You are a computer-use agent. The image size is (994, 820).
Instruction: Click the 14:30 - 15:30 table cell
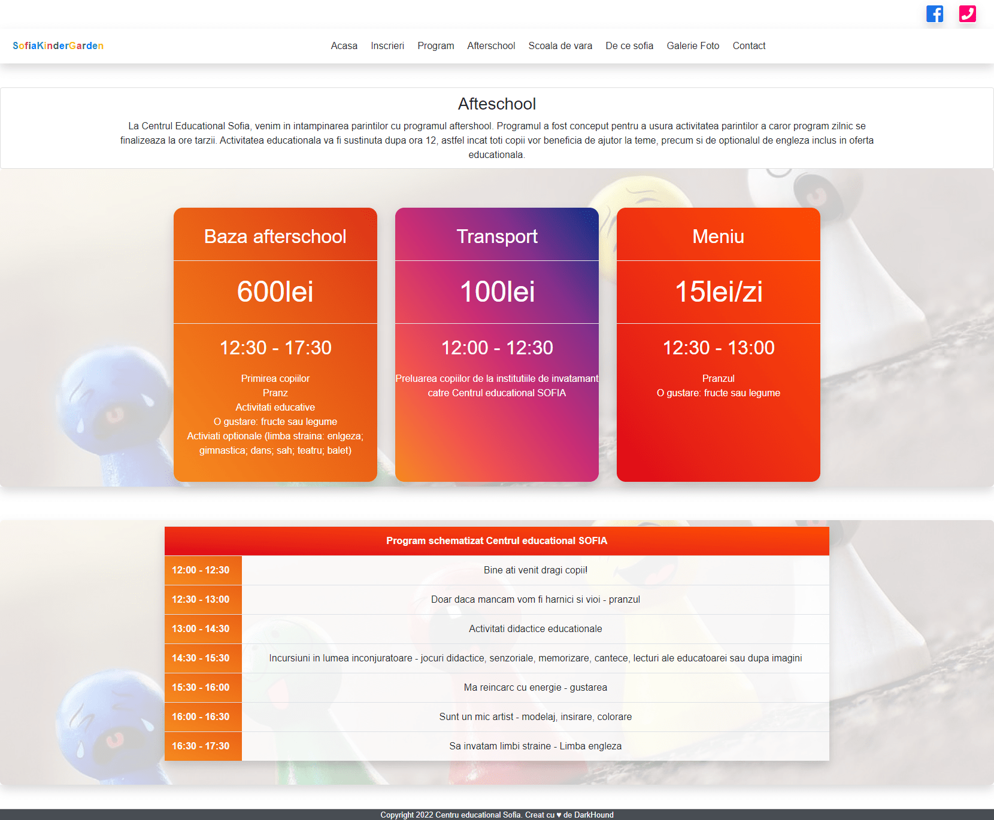pos(203,658)
